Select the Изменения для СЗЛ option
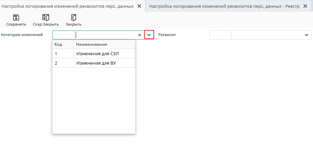Screen dimensions: 313x146 104,53
